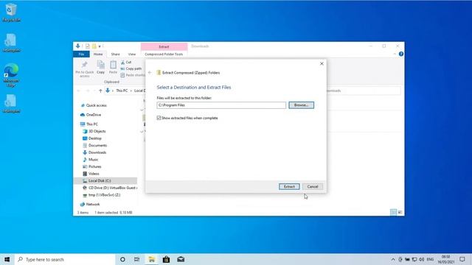Click the Explorer search box
The image size is (472, 265).
pos(364,91)
